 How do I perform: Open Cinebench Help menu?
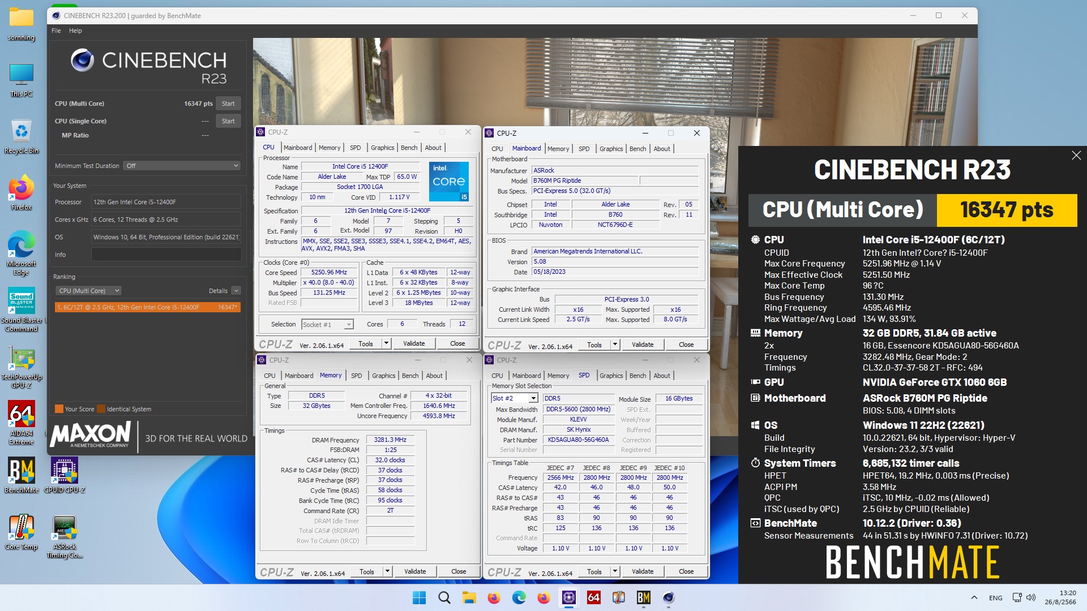click(x=75, y=31)
